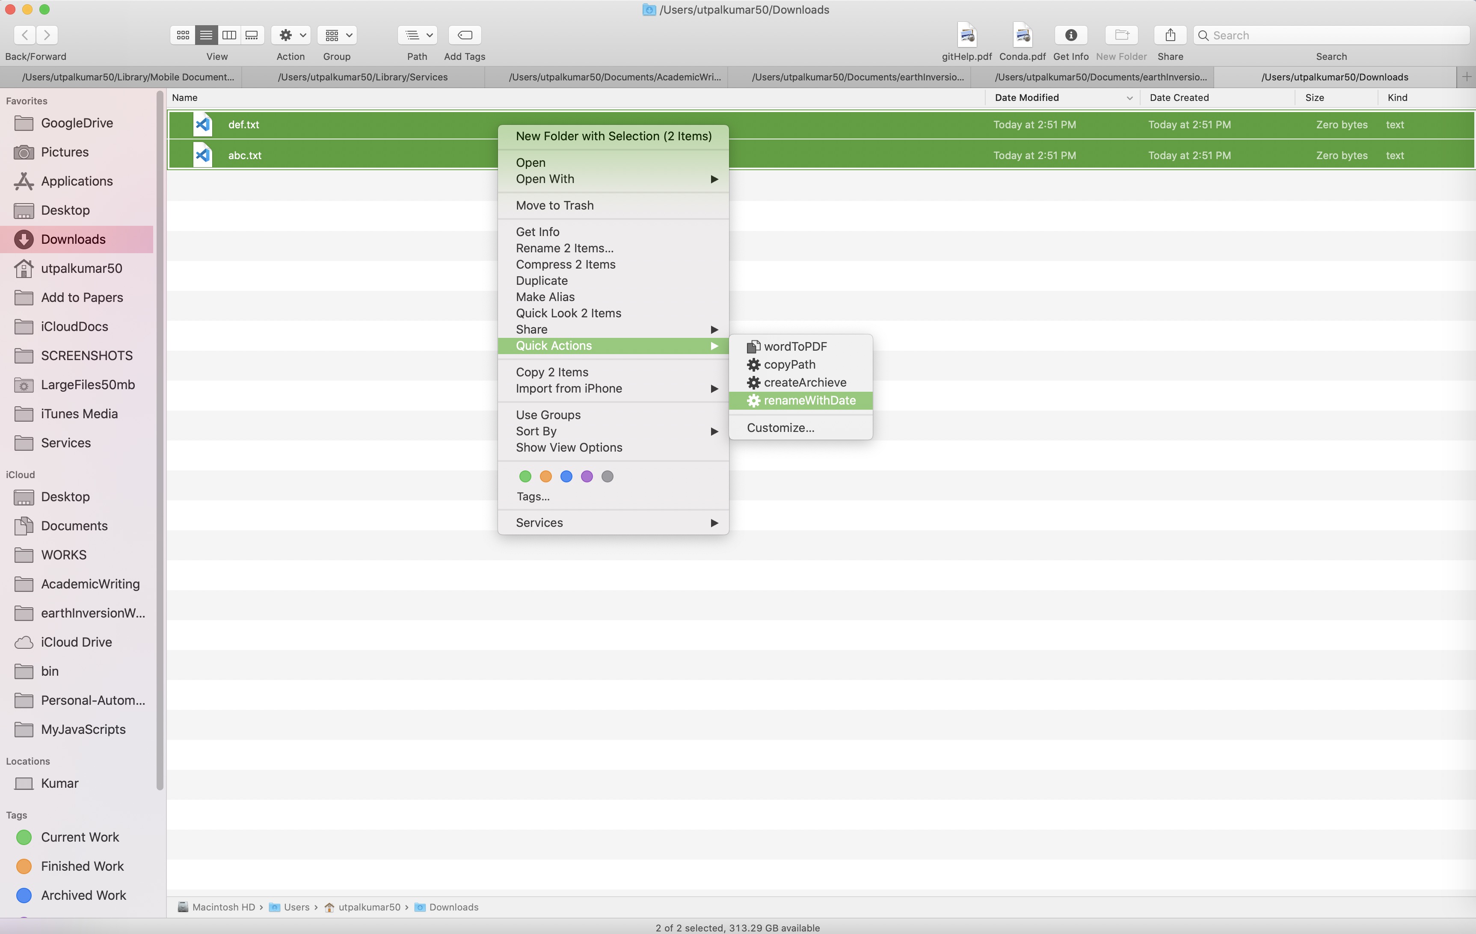Click the Add Tags toolbar icon
The width and height of the screenshot is (1476, 934).
(x=465, y=35)
